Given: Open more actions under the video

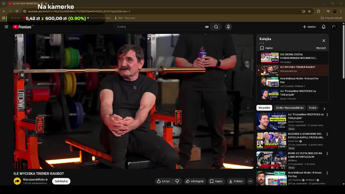Looking at the screenshot, I should pyautogui.click(x=250, y=181).
